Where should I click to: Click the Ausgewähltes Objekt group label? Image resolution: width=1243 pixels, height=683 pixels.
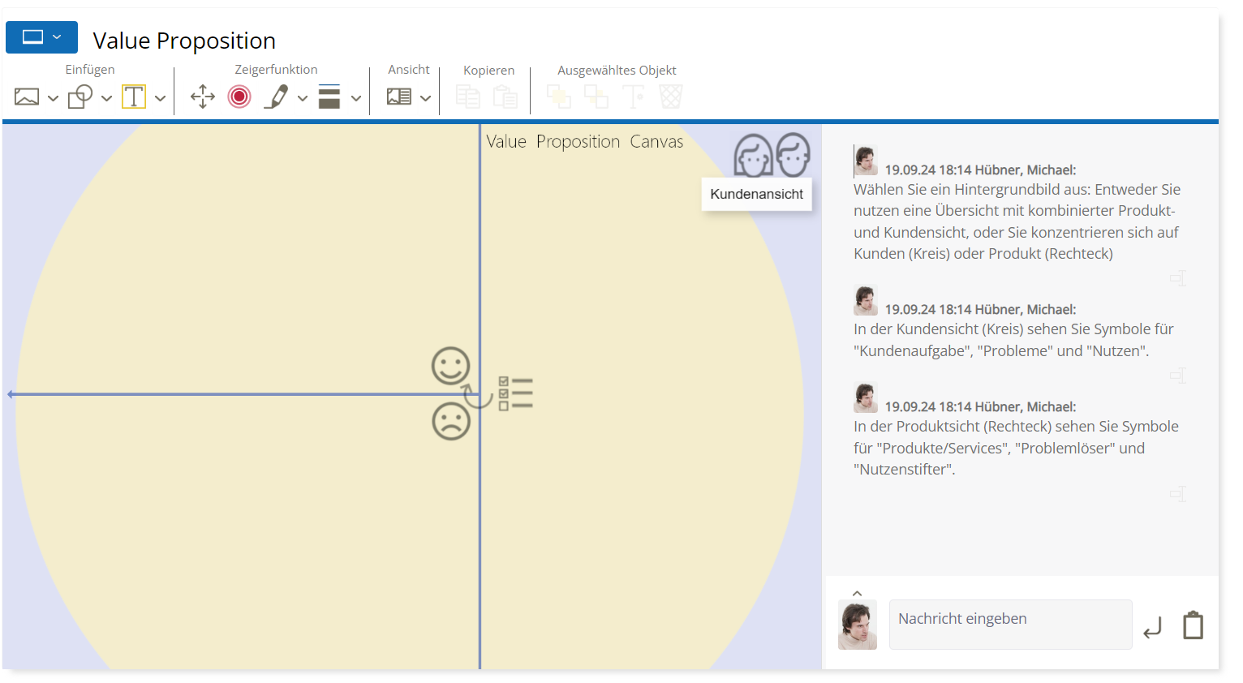point(617,71)
